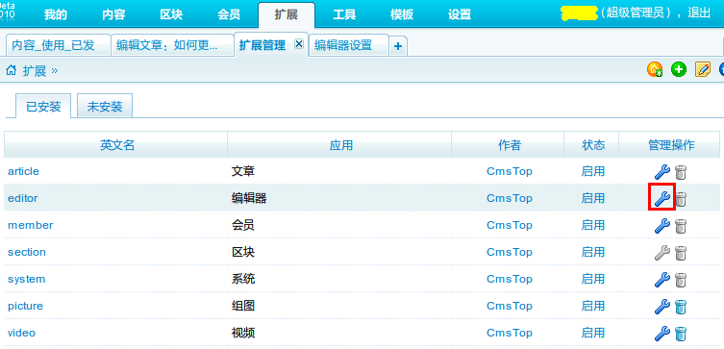Open the 内容 main menu
The width and height of the screenshot is (724, 349).
click(113, 14)
